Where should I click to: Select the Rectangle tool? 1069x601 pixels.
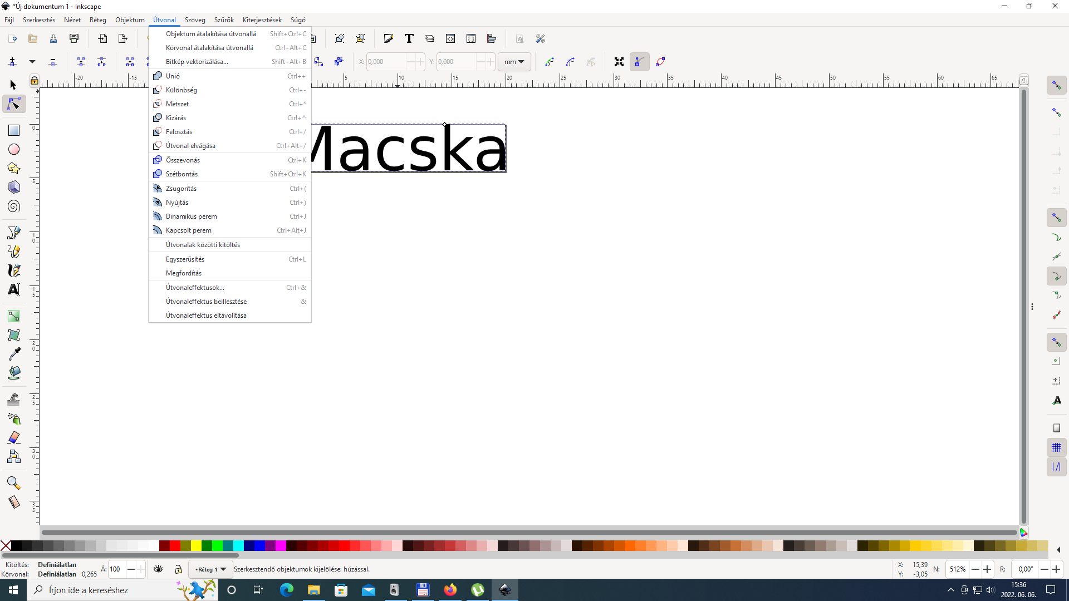point(14,130)
